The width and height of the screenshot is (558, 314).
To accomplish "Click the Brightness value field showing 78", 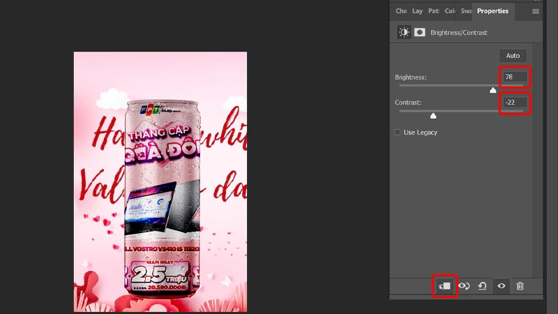I will click(x=515, y=77).
